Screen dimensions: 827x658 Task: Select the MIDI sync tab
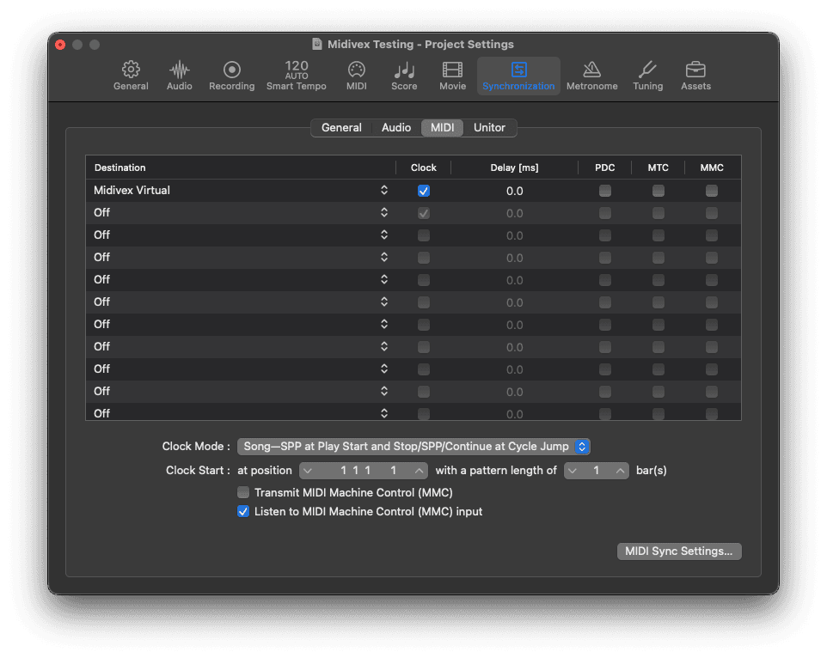click(x=442, y=127)
